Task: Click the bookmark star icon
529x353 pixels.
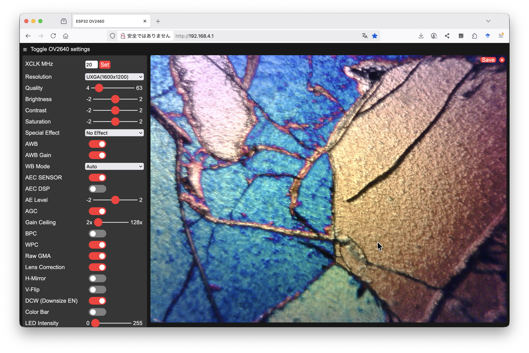Action: 374,36
